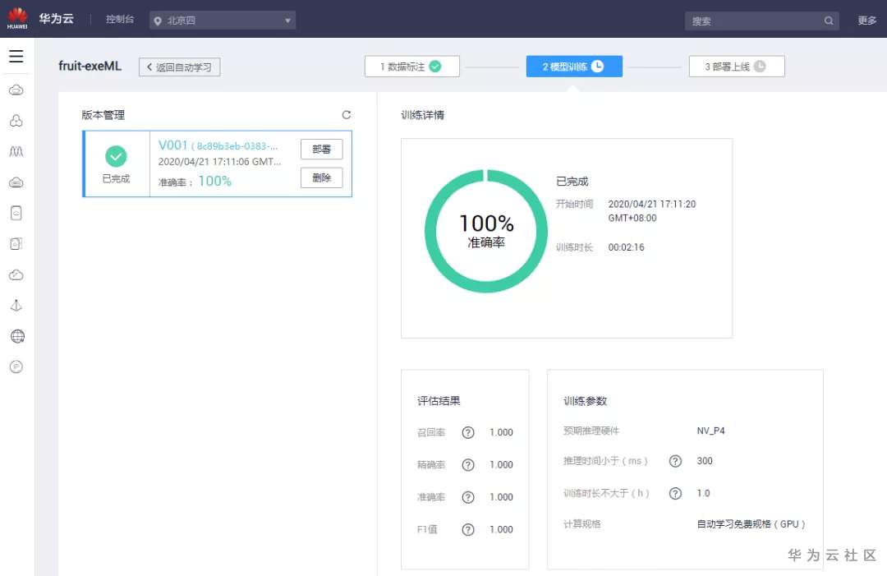Screen dimensions: 887x576
Task: Open the 北京四 region dropdown
Action: [223, 21]
